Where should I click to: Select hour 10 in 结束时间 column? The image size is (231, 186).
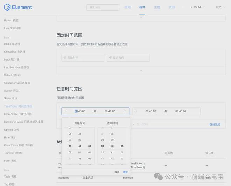[x=103, y=152]
